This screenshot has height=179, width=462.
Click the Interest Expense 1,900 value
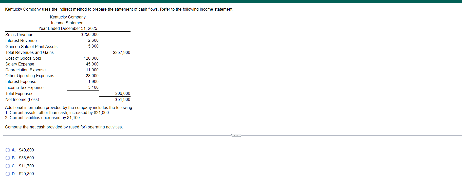(x=93, y=82)
